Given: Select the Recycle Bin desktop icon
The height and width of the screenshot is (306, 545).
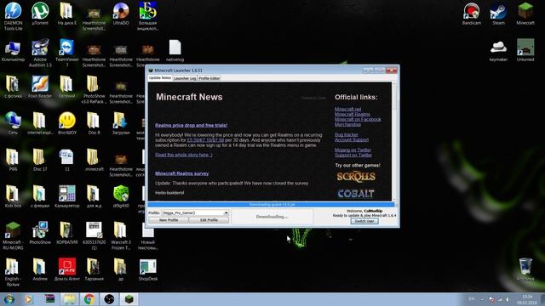Looking at the screenshot, I should (x=525, y=269).
